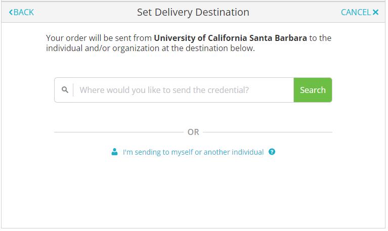Choose I'm sending to myself or another individual
This screenshot has width=388, height=231.
click(193, 152)
